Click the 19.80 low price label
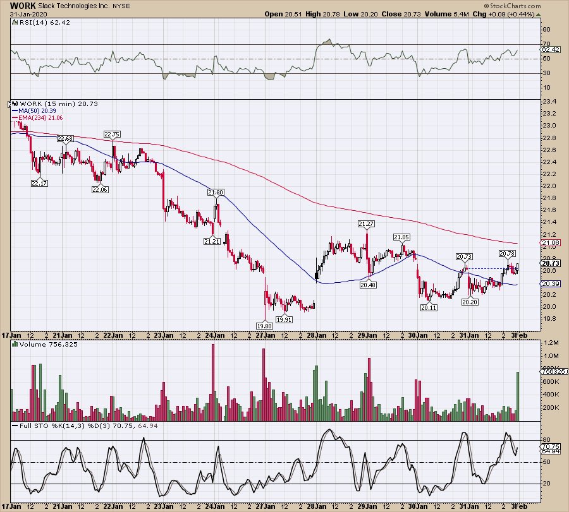The width and height of the screenshot is (569, 512). point(264,326)
